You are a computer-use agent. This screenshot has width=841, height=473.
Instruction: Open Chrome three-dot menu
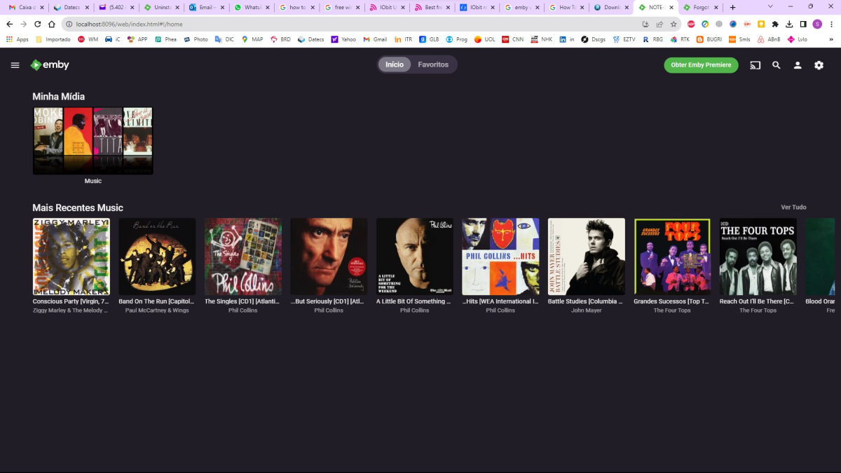pos(831,24)
